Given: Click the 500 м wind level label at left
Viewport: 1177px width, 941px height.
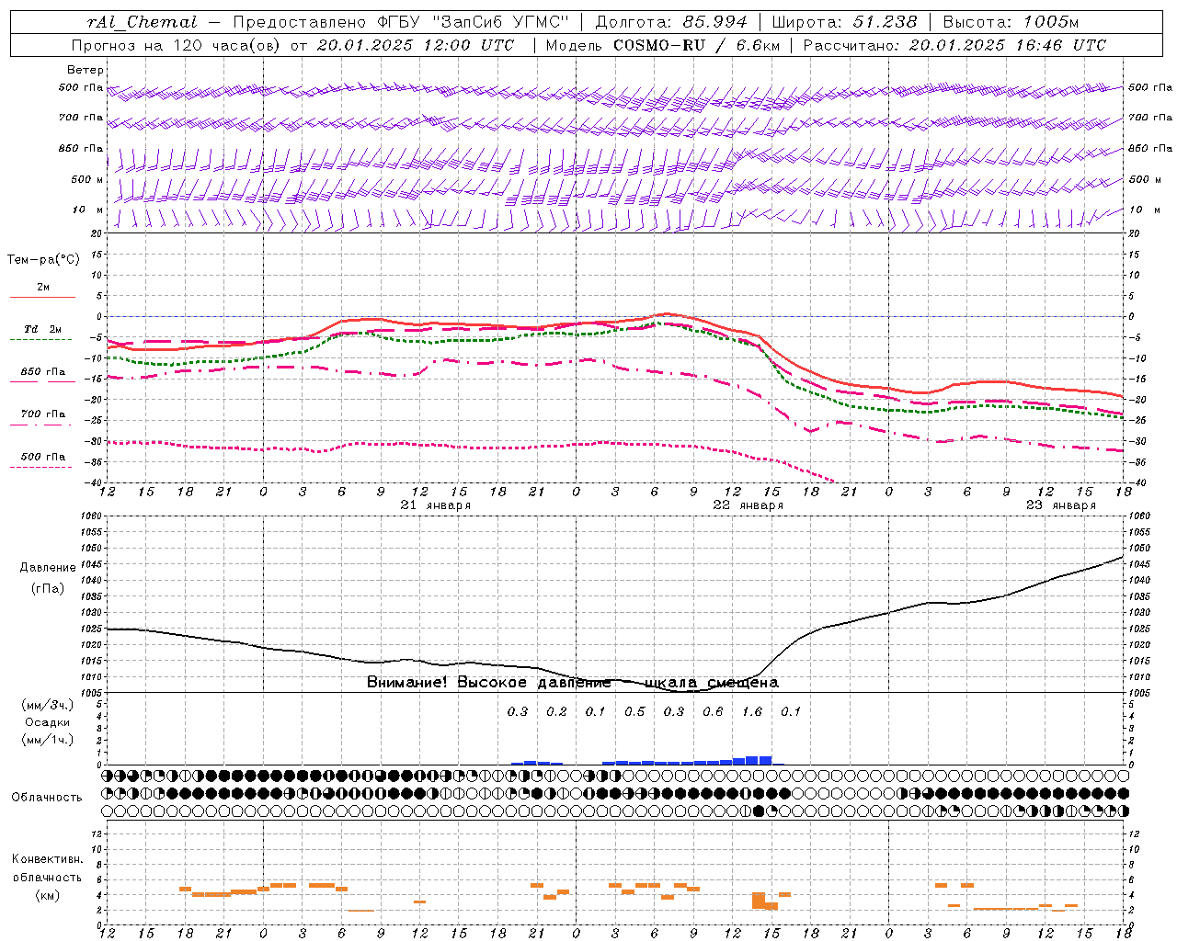Looking at the screenshot, I should 87,179.
